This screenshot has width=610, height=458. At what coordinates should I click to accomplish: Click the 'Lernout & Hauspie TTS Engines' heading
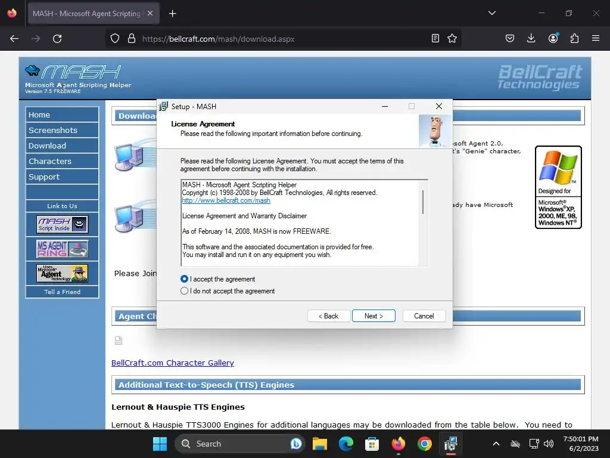[178, 407]
